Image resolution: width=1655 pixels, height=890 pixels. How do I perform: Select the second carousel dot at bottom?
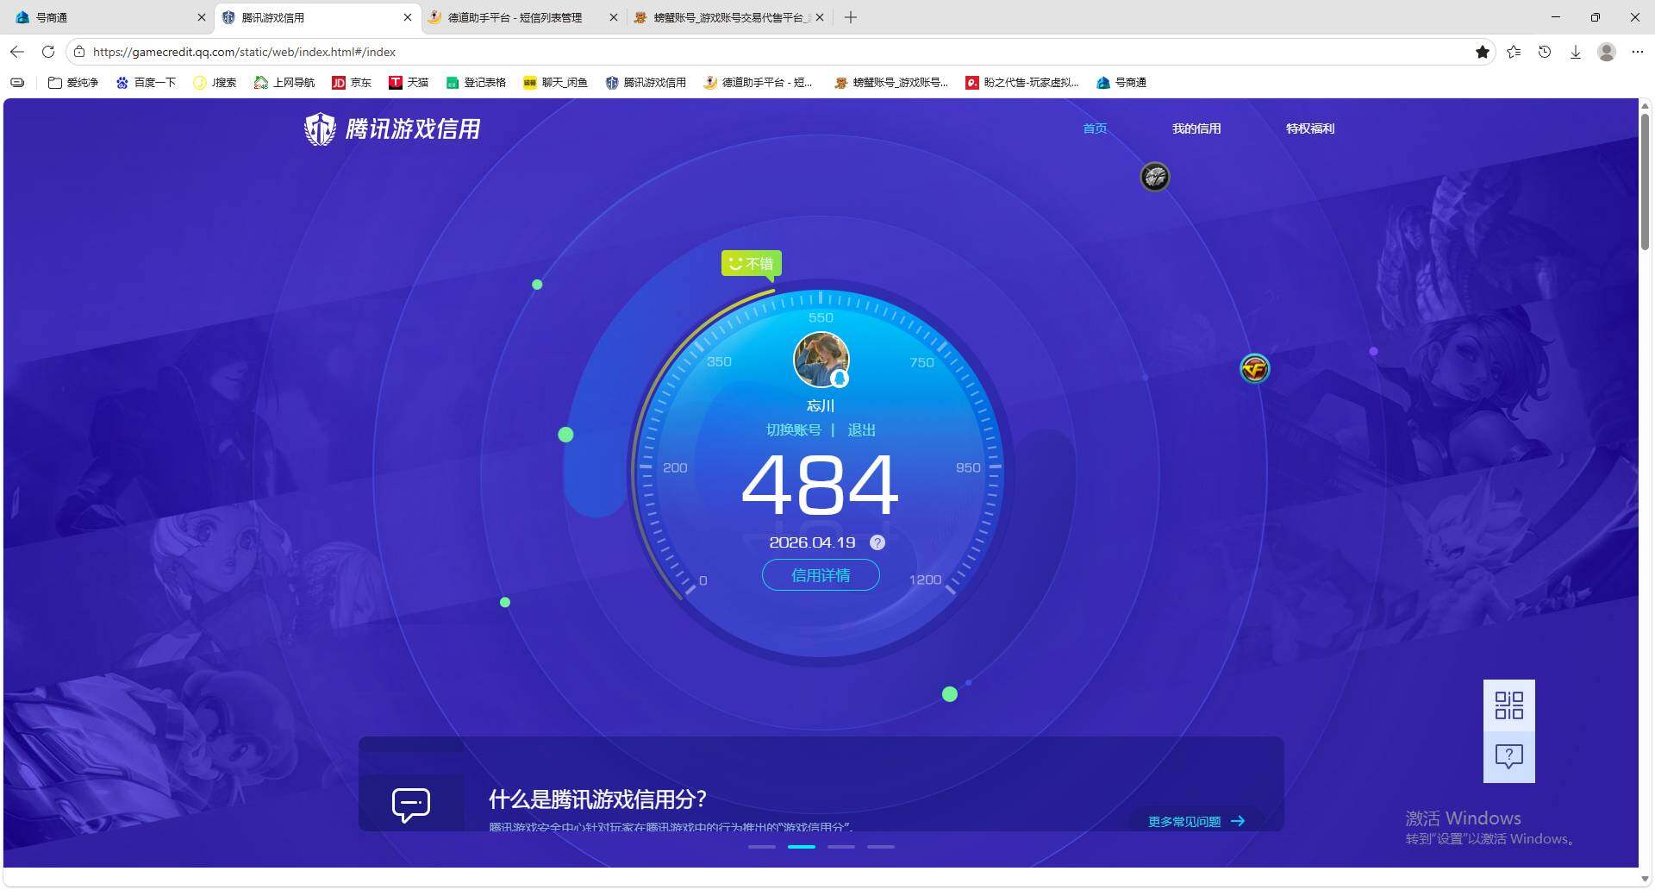coord(801,847)
